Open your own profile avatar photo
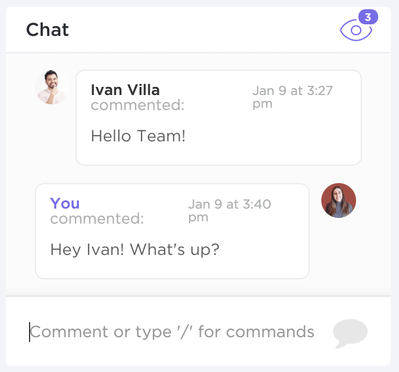This screenshot has width=399, height=372. coord(339,200)
